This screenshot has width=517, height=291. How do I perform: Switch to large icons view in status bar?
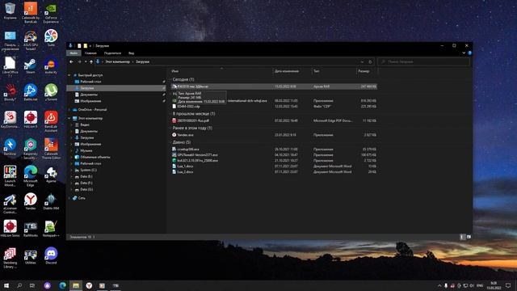pyautogui.click(x=469, y=237)
